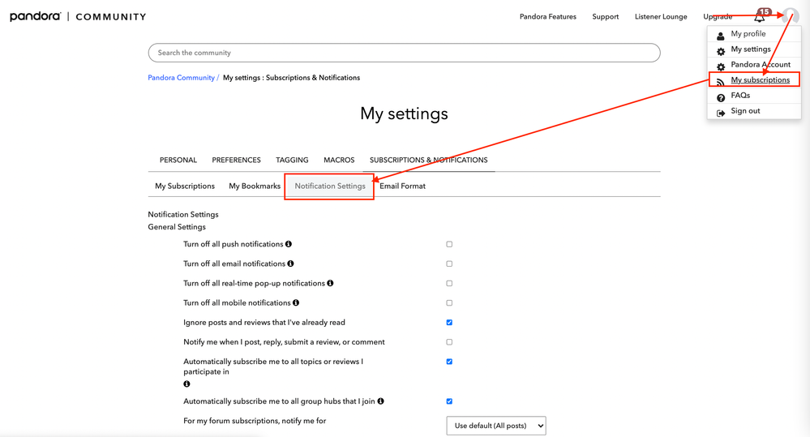Image resolution: width=810 pixels, height=437 pixels.
Task: Click the Search the community field
Action: [404, 53]
